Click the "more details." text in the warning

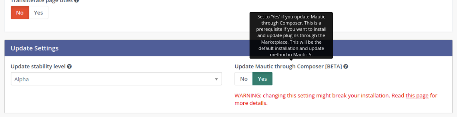point(251,103)
